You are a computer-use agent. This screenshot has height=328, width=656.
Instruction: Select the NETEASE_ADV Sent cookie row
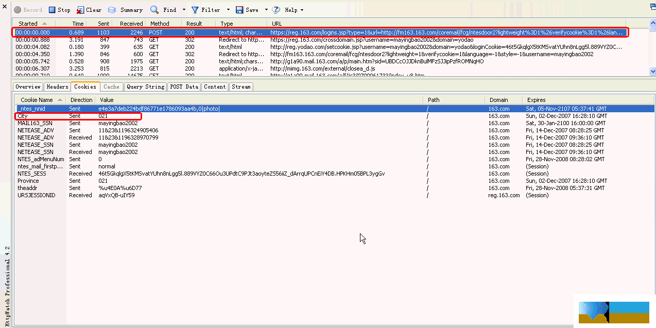click(x=335, y=130)
